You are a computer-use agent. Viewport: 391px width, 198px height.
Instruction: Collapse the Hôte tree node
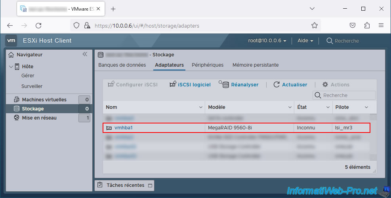(x=11, y=67)
